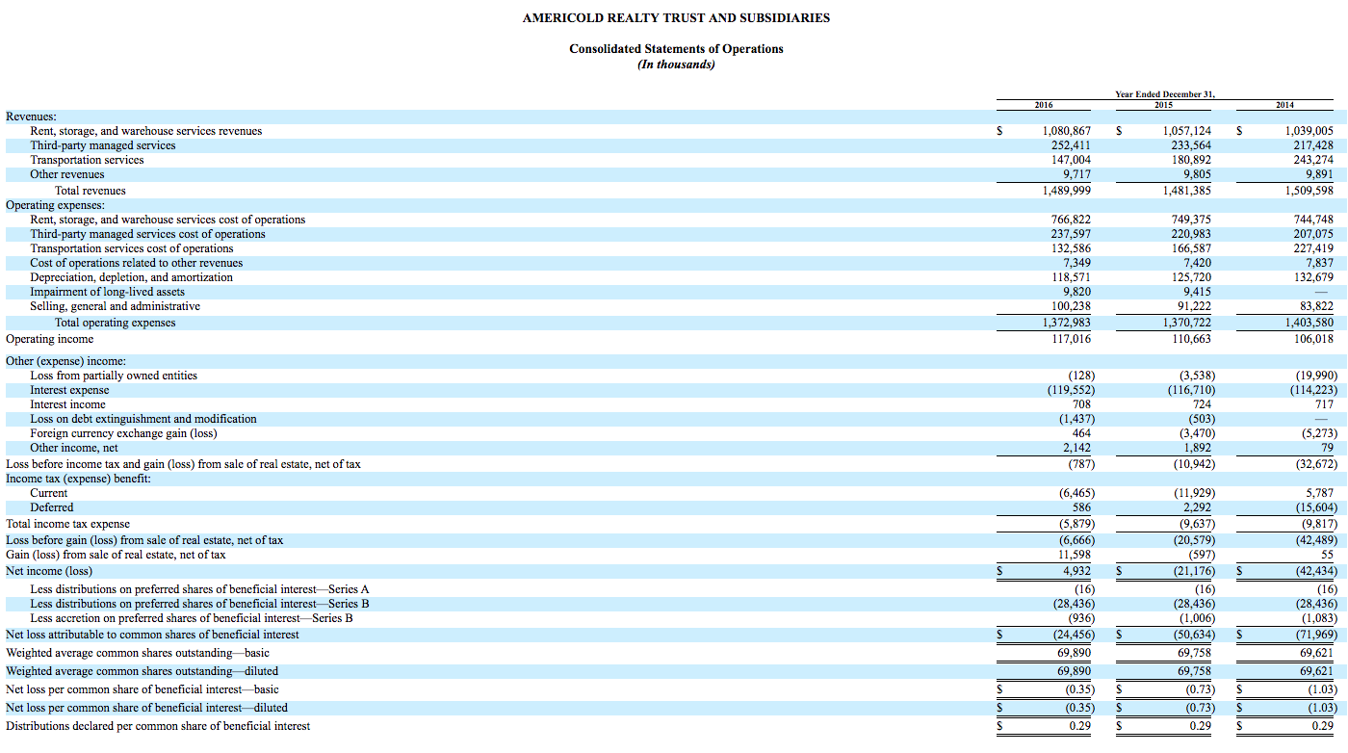The height and width of the screenshot is (753, 1348).
Task: Click 'Transportation services' revenue row label
Action: click(x=87, y=160)
